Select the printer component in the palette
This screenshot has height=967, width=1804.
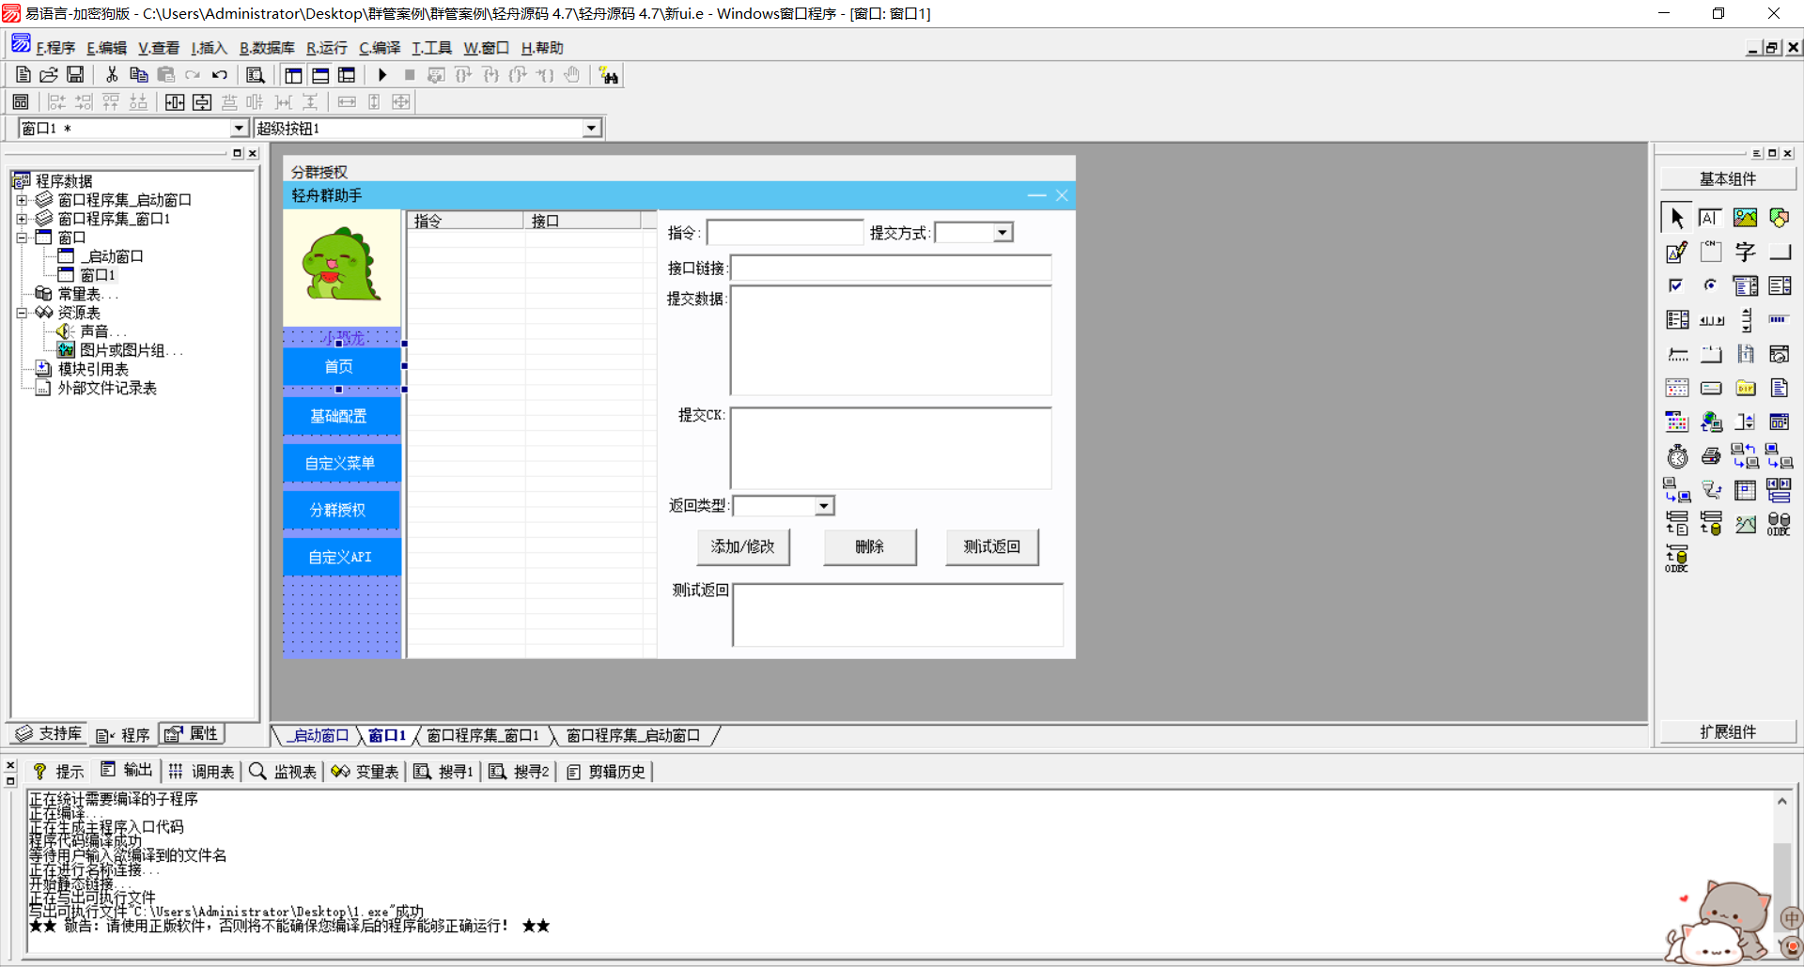tap(1711, 456)
